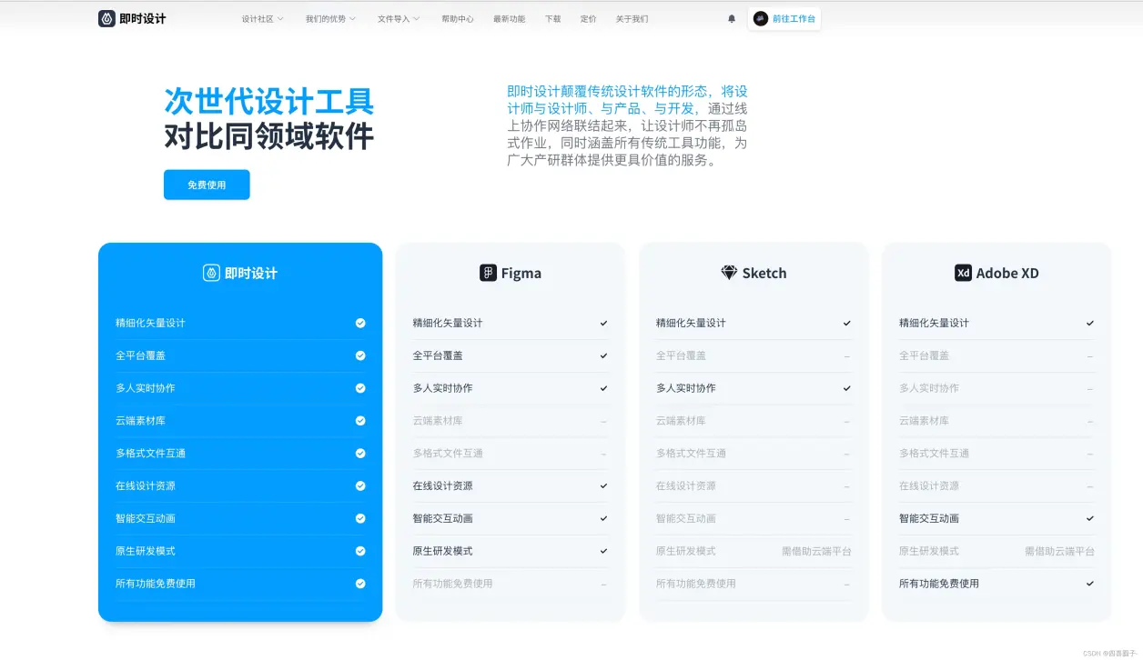Click the checkmark for Adobe XD 所有功能免费使用
The width and height of the screenshot is (1143, 660).
[1089, 584]
